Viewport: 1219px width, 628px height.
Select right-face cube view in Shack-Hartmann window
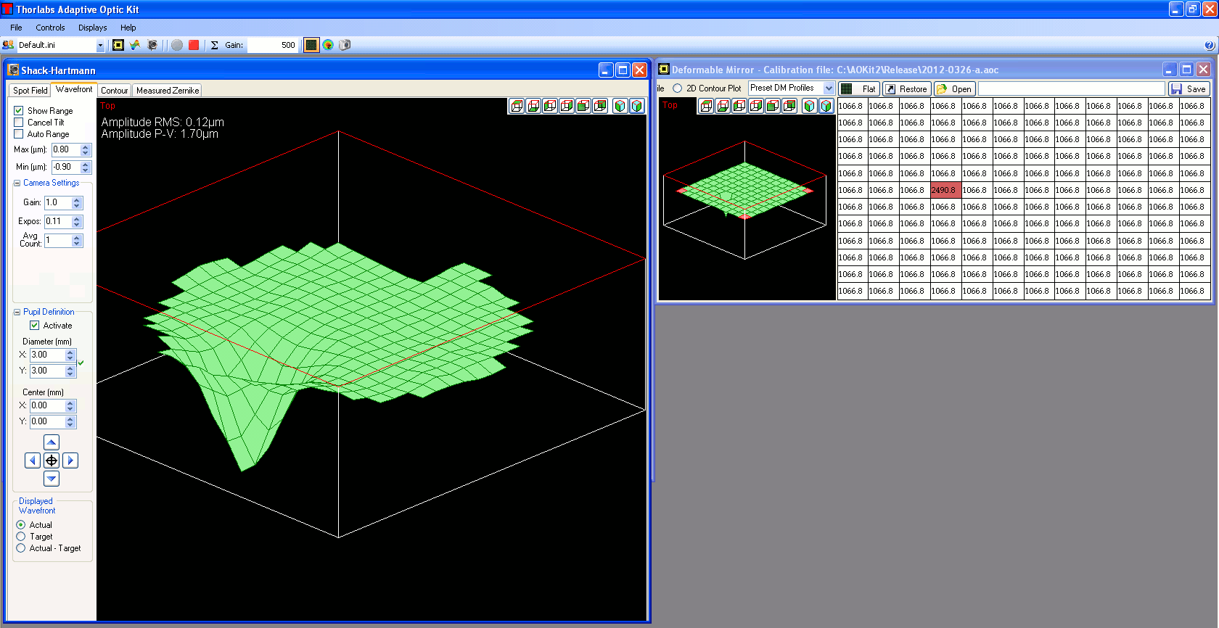[567, 106]
